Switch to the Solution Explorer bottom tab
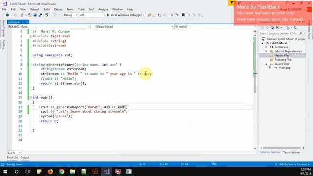The width and height of the screenshot is (313, 176). (270, 152)
